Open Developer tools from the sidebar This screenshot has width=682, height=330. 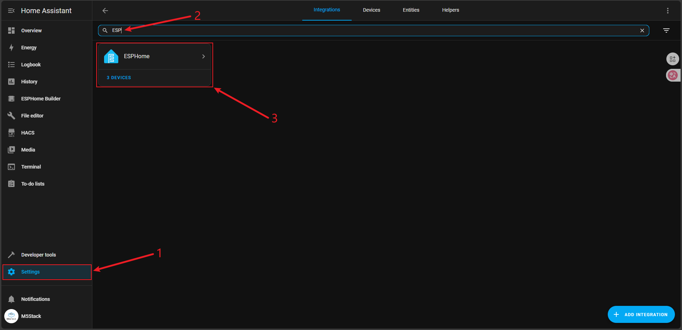[x=47, y=255]
